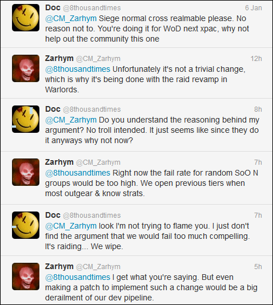Click the 'Doc' display name in the first tweet

pos(53,8)
